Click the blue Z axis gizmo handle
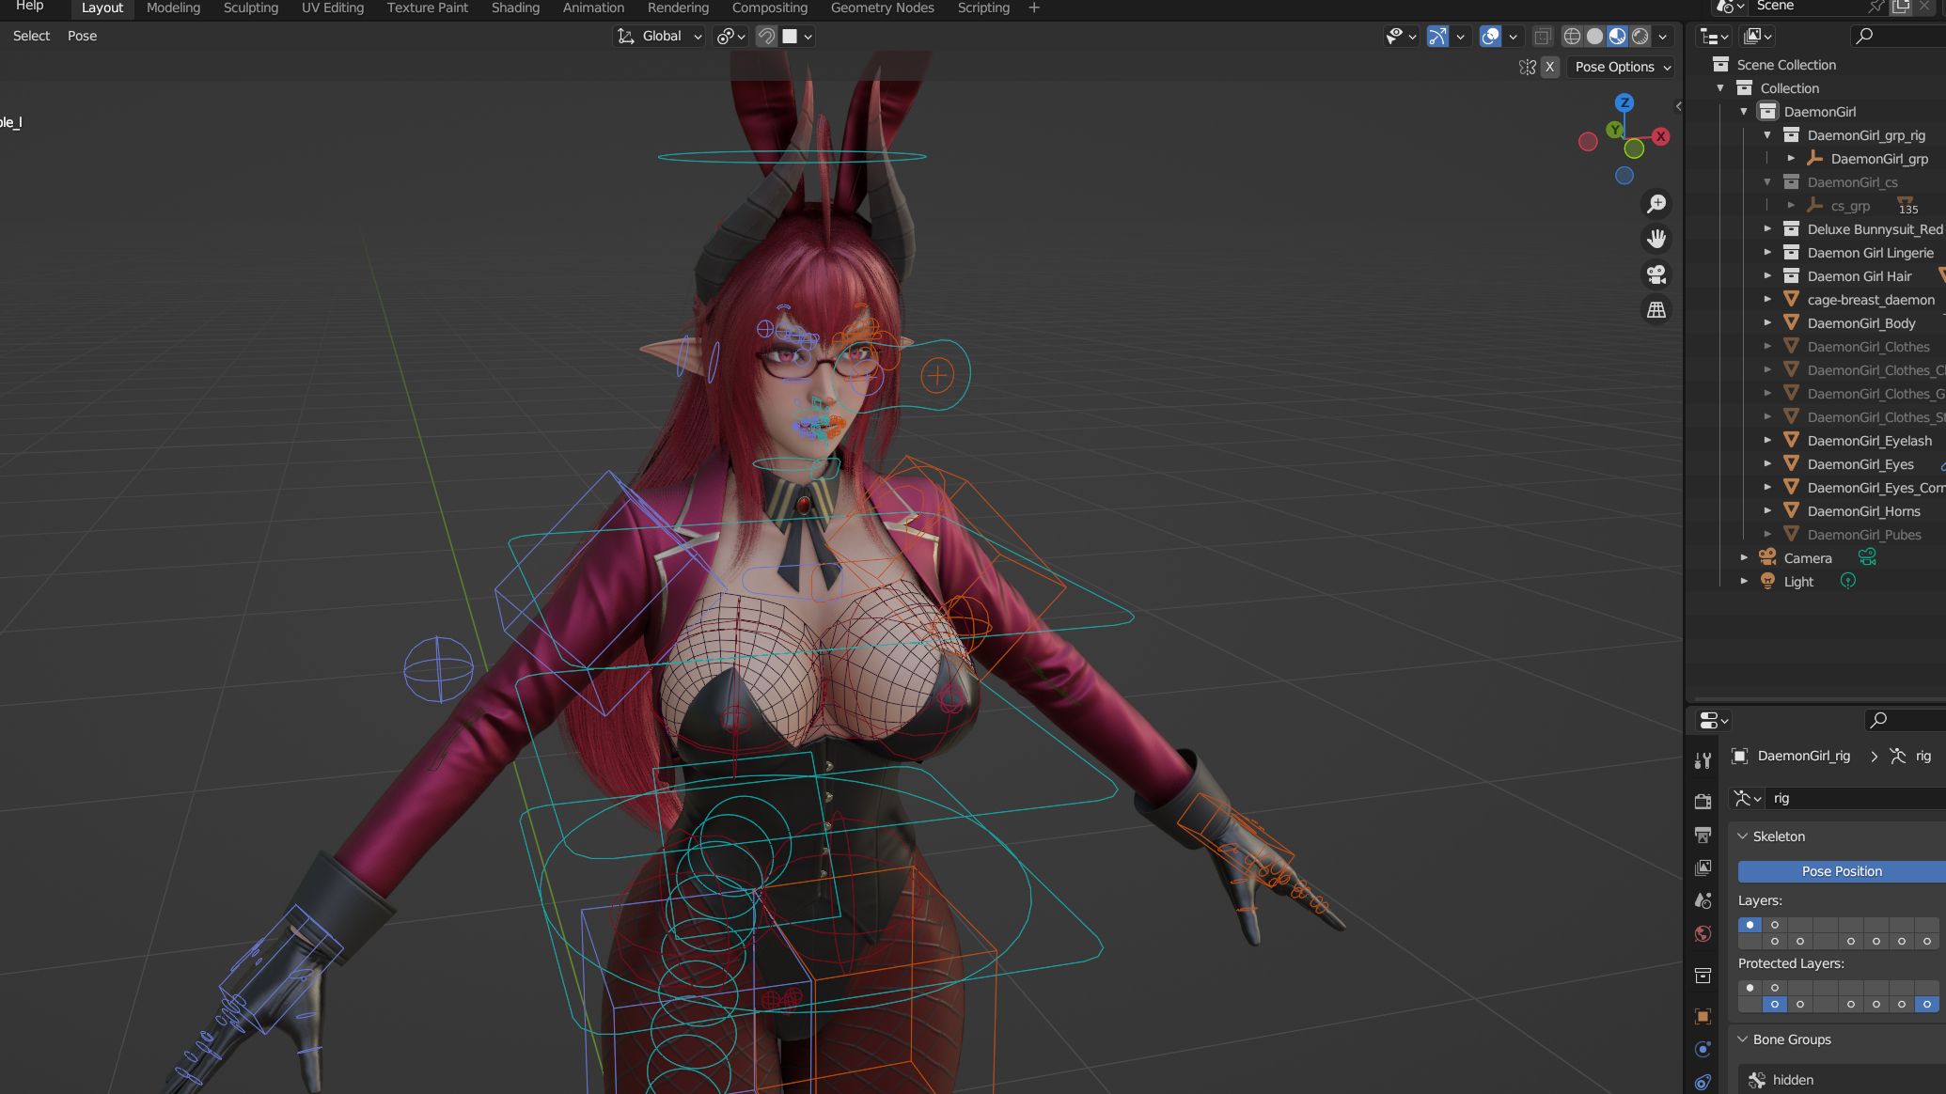Image resolution: width=1946 pixels, height=1094 pixels. pos(1624,102)
